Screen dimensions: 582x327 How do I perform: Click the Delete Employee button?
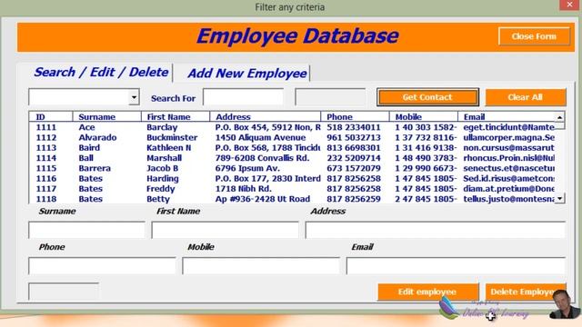click(x=526, y=292)
